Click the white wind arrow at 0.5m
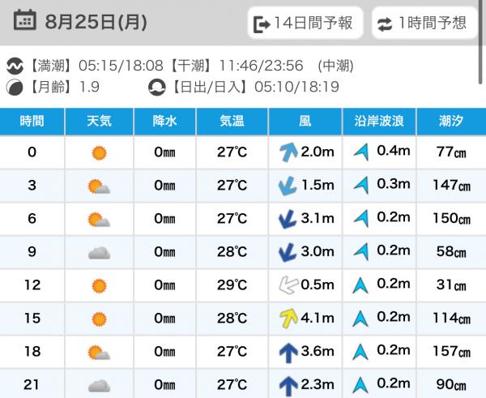 pyautogui.click(x=288, y=285)
